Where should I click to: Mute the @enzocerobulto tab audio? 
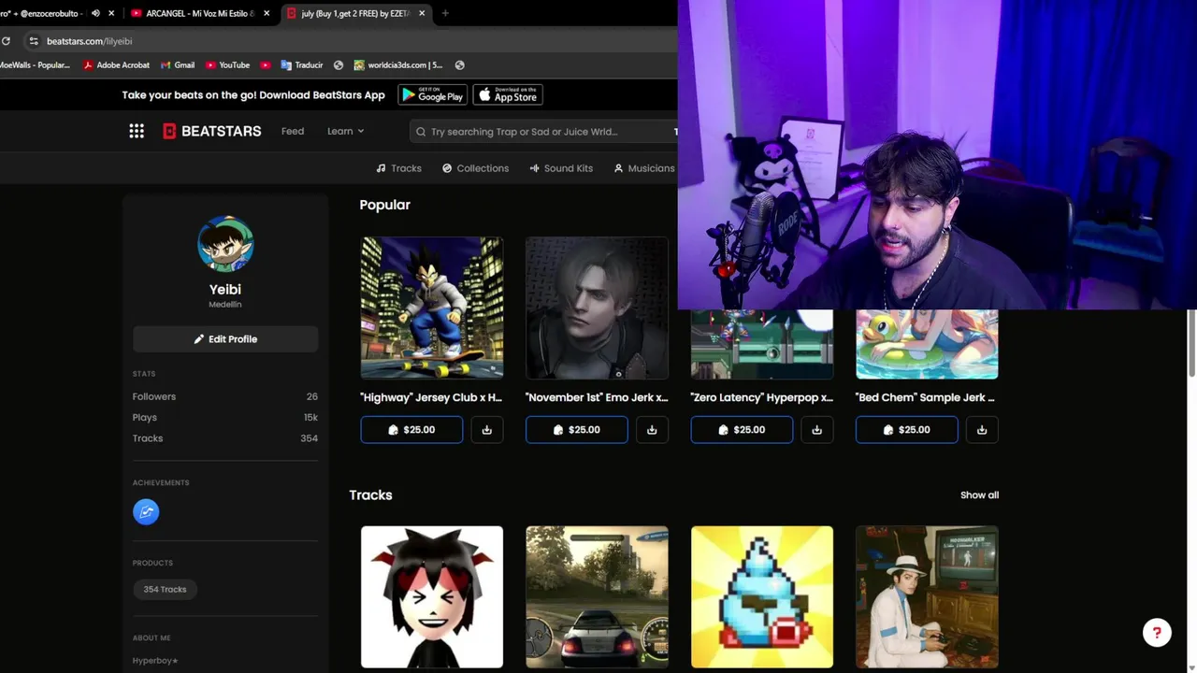click(x=95, y=13)
